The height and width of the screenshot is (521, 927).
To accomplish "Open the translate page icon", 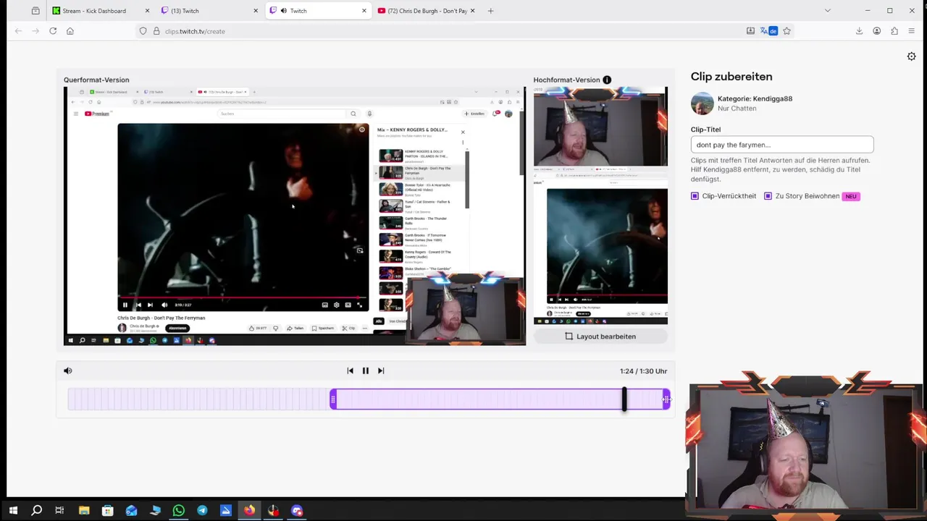I will (768, 31).
